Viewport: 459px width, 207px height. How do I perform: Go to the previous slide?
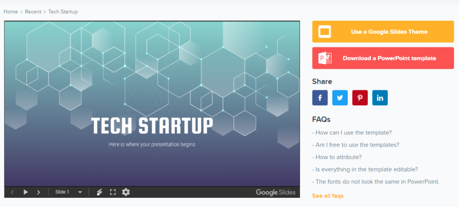click(12, 192)
